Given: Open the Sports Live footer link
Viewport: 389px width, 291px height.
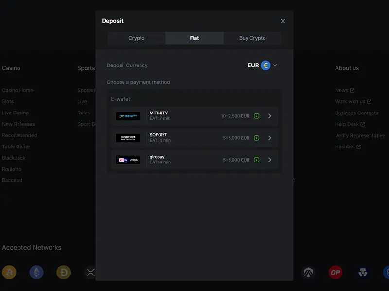Looking at the screenshot, I should pos(82,101).
